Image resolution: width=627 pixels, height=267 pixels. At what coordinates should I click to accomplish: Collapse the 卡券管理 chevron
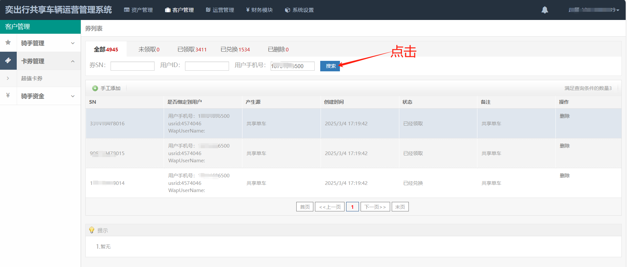[x=73, y=61]
